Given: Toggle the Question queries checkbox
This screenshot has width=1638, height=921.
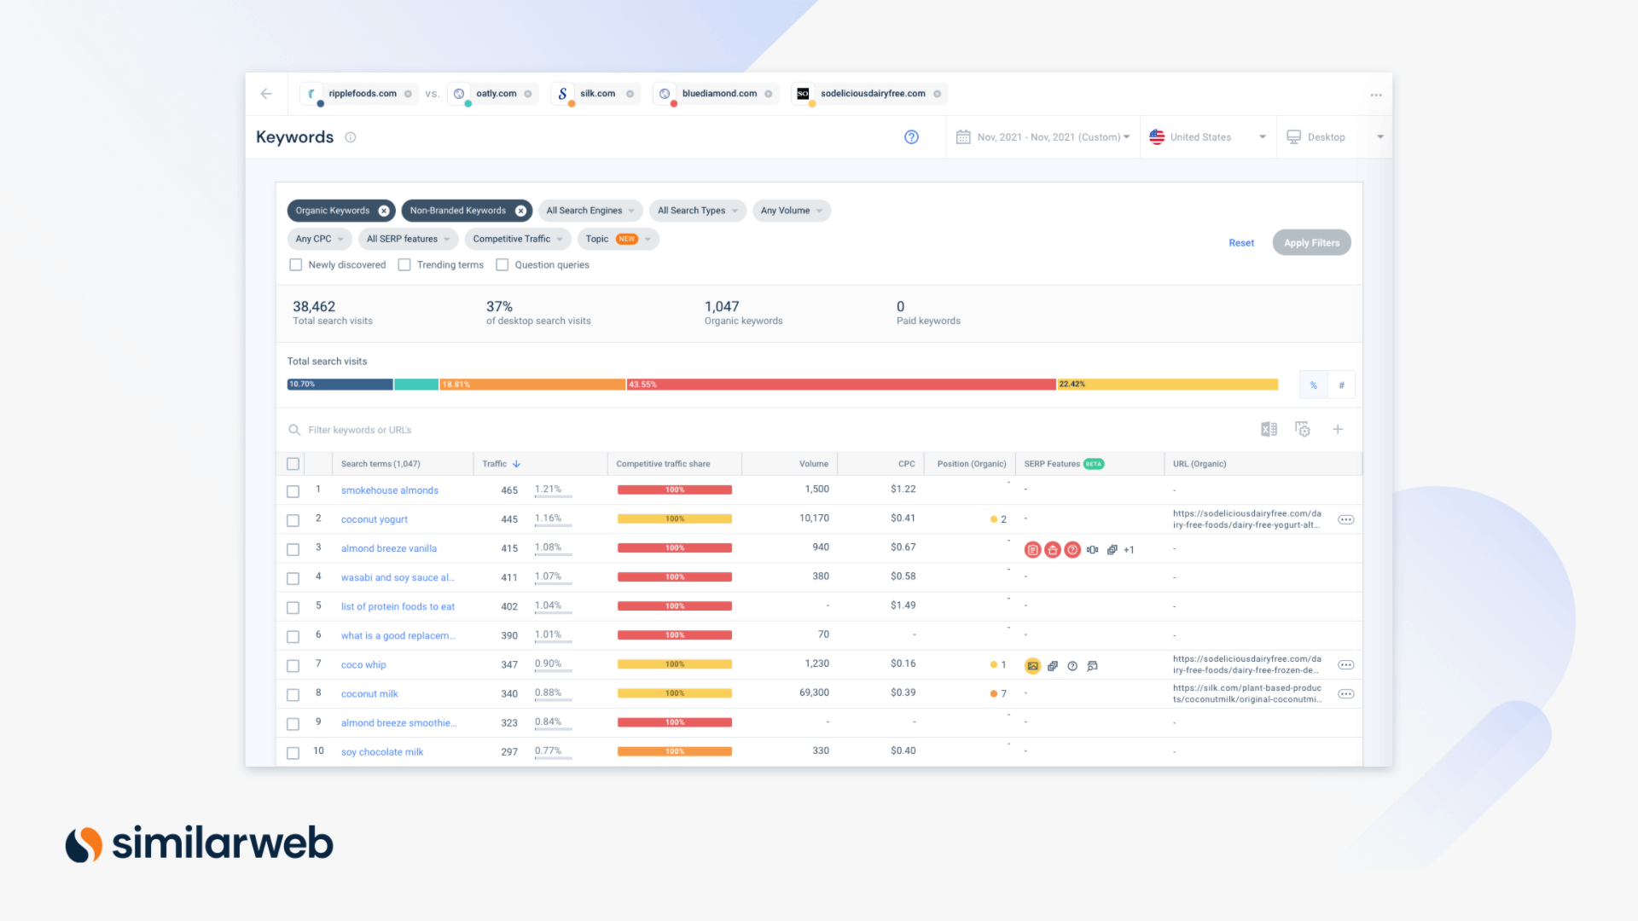Looking at the screenshot, I should pos(504,264).
